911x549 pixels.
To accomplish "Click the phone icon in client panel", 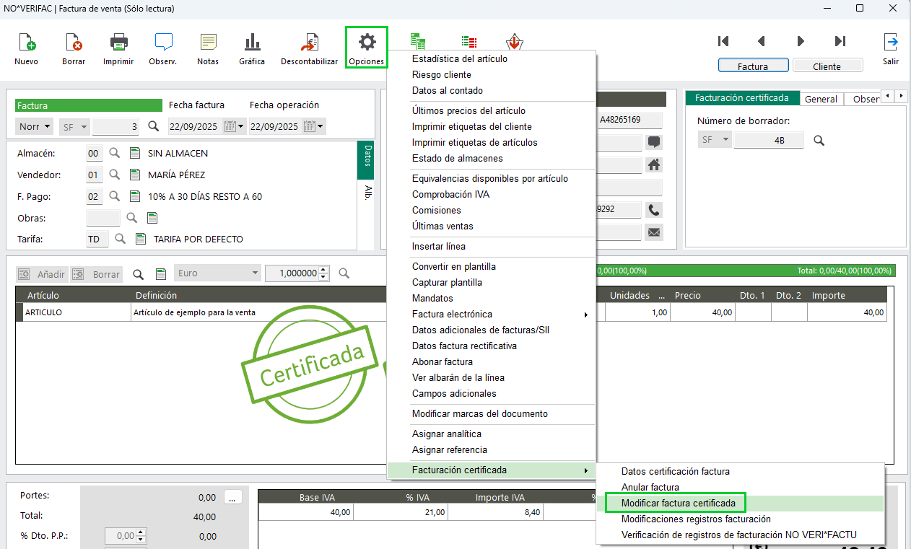I will (654, 210).
